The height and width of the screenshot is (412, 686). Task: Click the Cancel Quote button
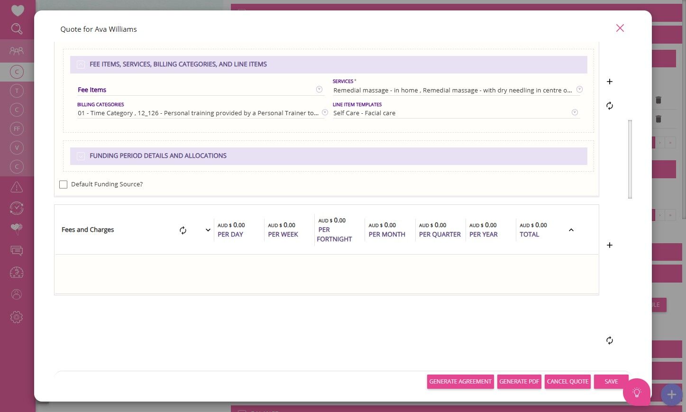coord(567,382)
